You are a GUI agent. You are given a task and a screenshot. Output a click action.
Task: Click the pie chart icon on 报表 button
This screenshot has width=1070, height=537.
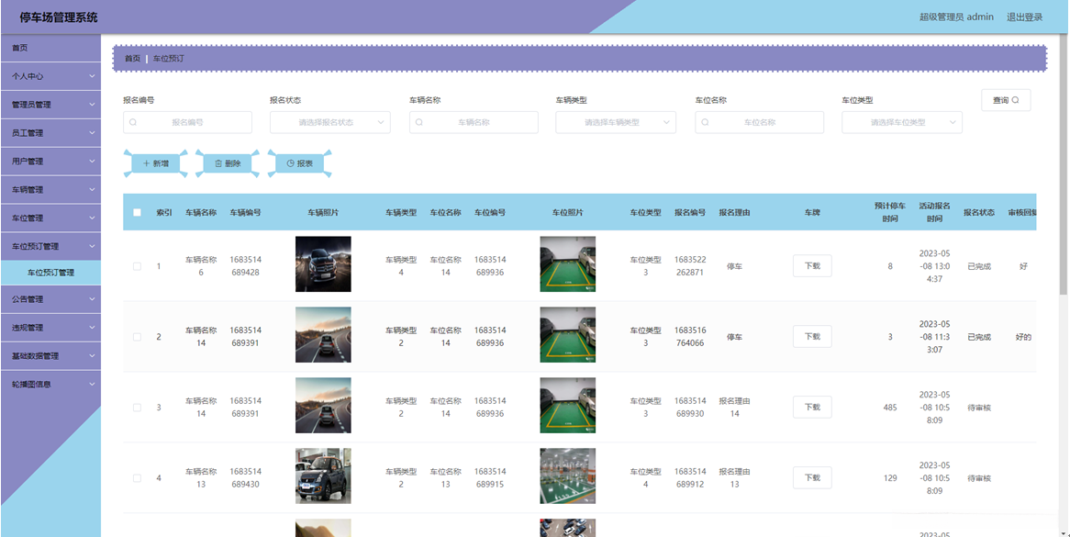290,163
